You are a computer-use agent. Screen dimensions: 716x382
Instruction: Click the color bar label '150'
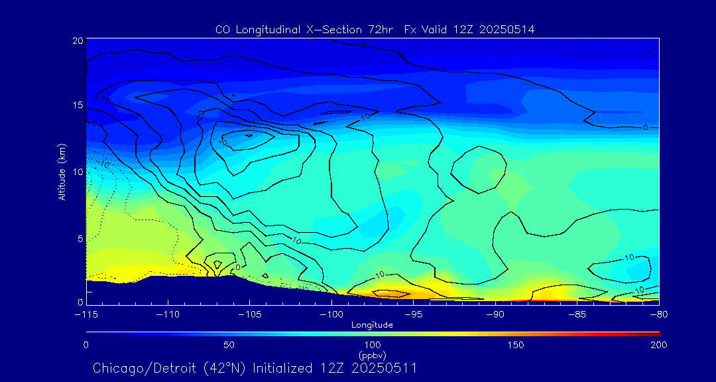pyautogui.click(x=516, y=345)
